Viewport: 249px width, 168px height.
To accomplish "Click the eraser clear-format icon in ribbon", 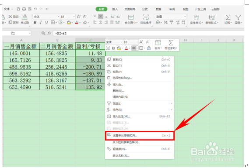I will [x=85, y=23].
